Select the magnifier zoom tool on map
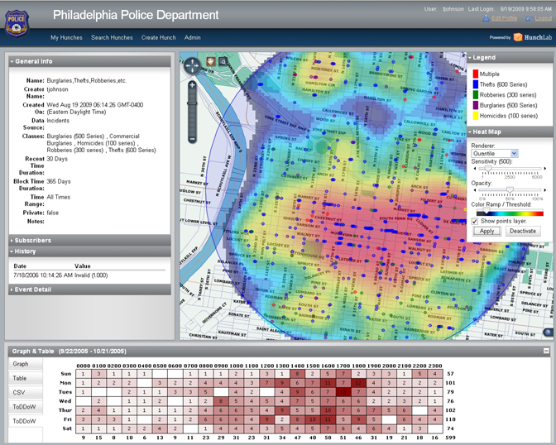Image resolution: width=556 pixels, height=445 pixels. (x=223, y=61)
